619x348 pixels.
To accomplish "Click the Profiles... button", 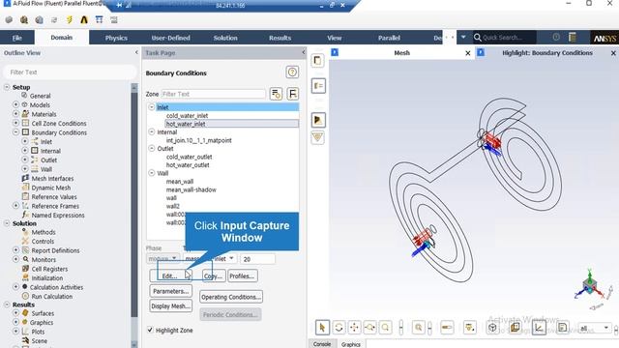I will [x=242, y=275].
